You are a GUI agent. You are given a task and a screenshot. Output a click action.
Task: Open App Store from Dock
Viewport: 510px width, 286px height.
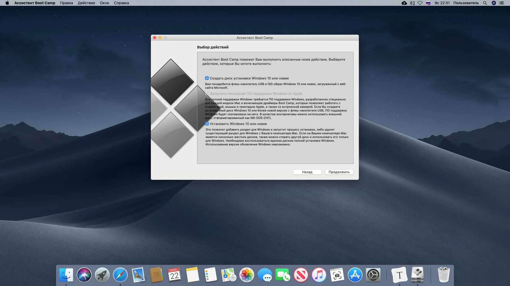[355, 275]
